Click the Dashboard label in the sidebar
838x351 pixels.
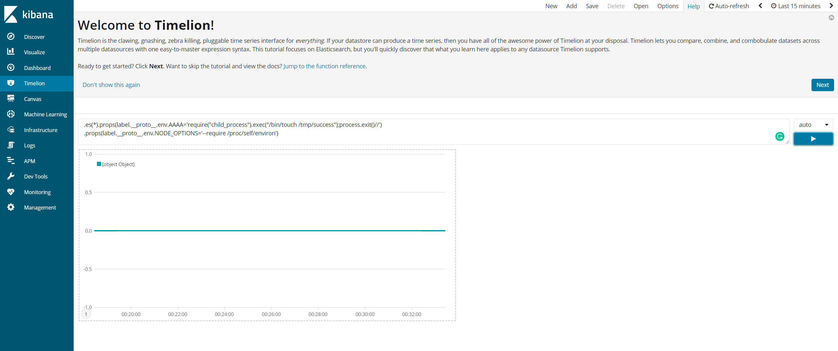click(x=37, y=68)
